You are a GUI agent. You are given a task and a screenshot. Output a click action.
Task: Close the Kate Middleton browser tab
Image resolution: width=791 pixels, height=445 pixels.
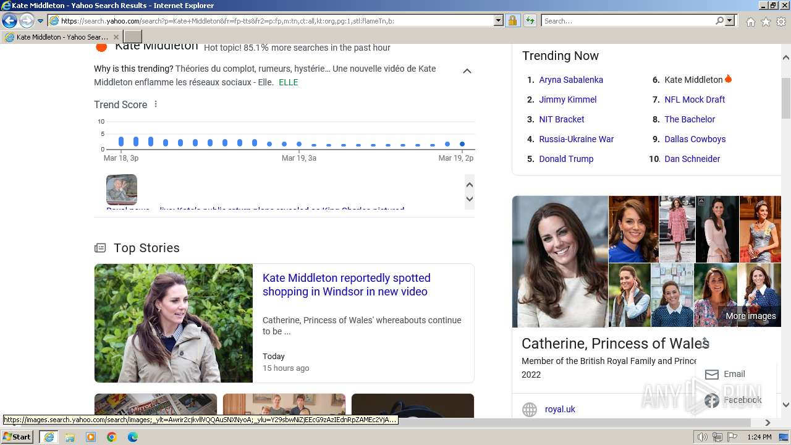click(116, 37)
